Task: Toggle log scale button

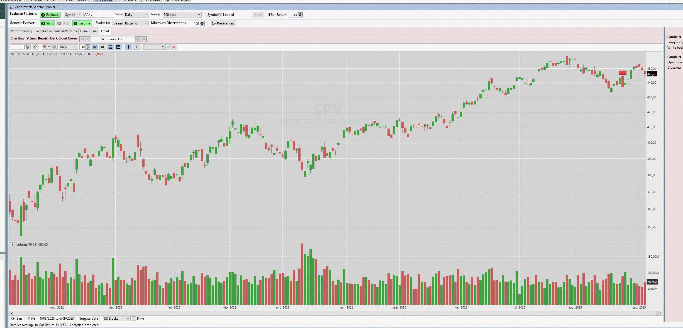Action: 95,47
